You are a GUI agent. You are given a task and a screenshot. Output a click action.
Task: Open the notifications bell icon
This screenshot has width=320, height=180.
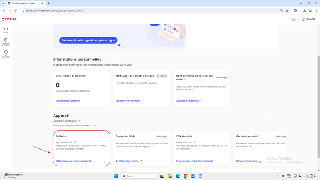294,19
